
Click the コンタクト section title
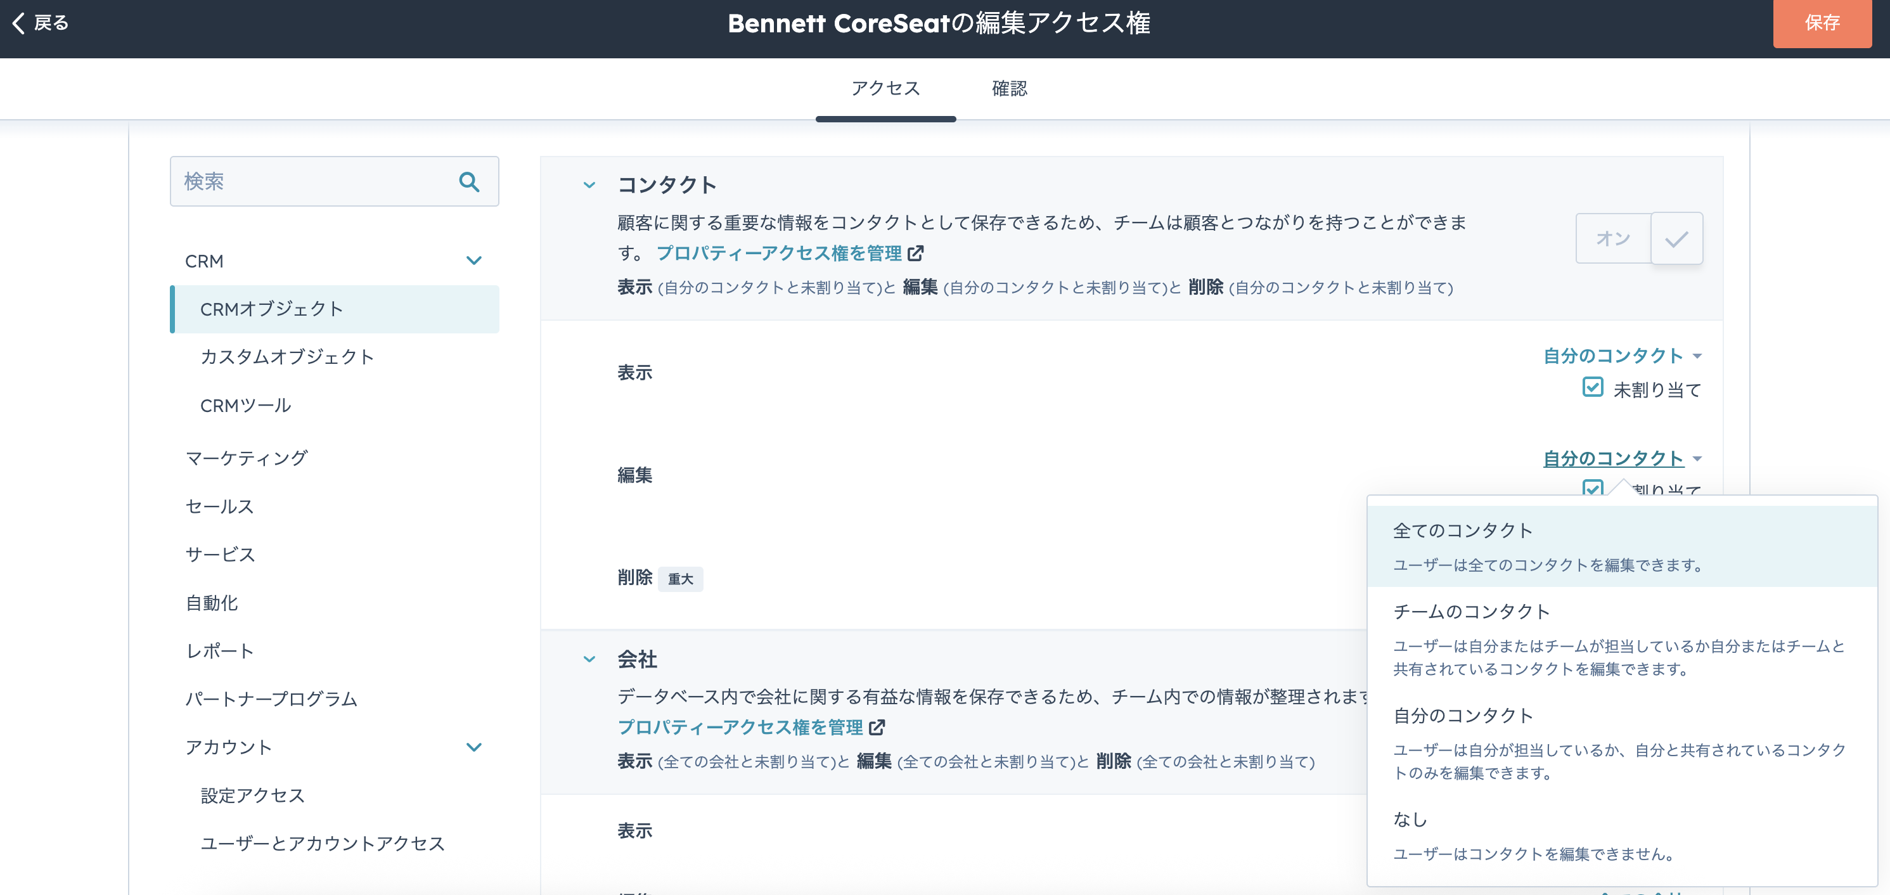(667, 185)
